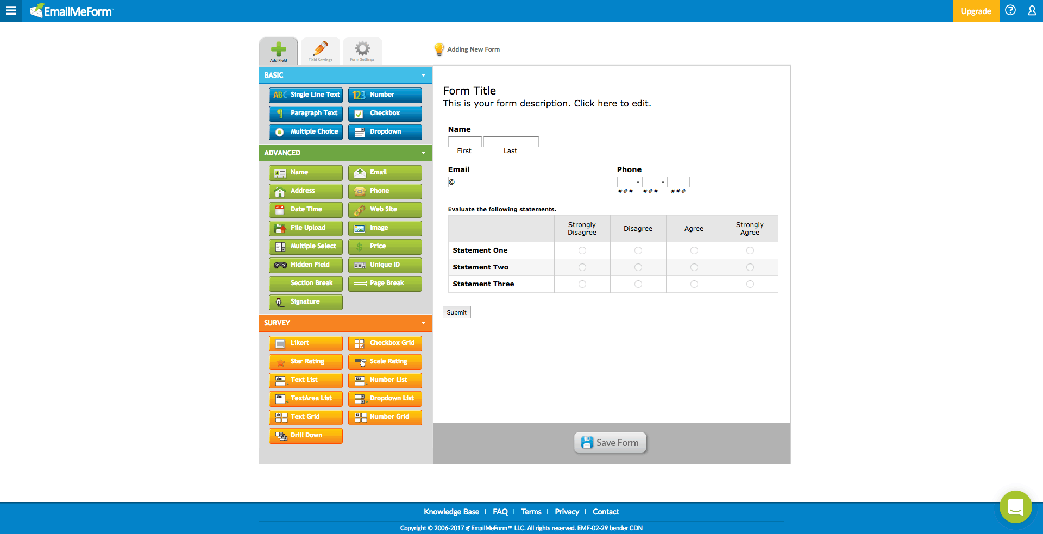Select the Single Line Text field icon
The height and width of the screenshot is (534, 1043).
(305, 95)
